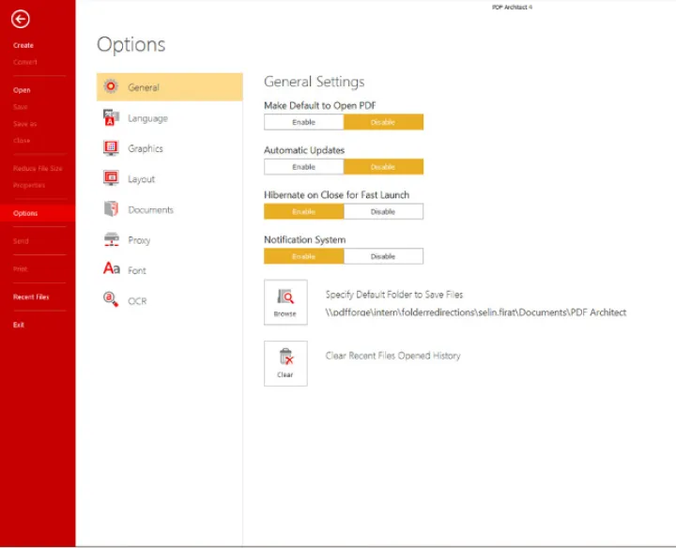Image resolution: width=676 pixels, height=548 pixels.
Task: Click the 'Options' page heading
Action: [x=131, y=45]
